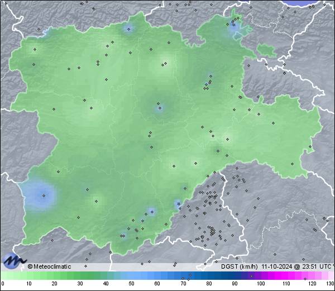This screenshot has width=335, height=291.
Task: Click the 0 value on the scale
Action: 3,284
